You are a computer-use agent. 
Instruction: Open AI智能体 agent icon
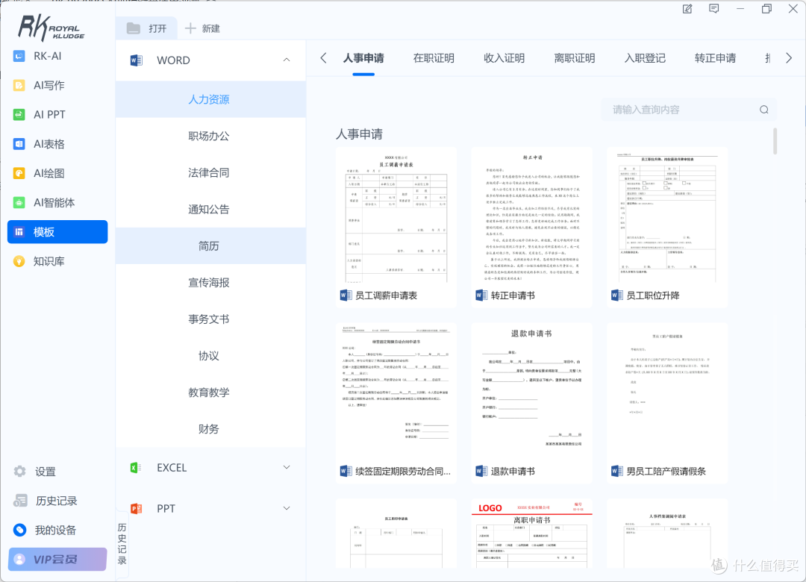(19, 202)
